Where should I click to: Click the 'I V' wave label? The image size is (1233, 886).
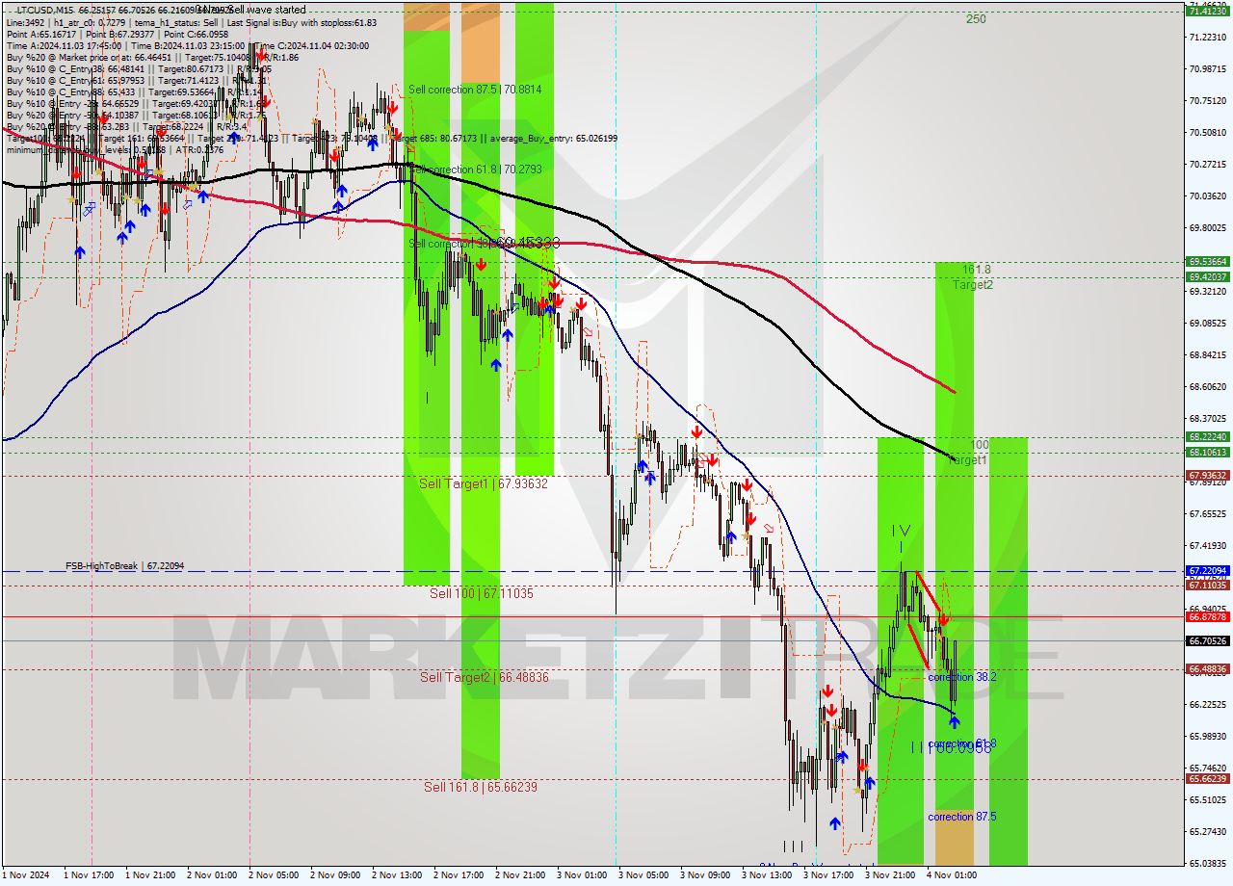[901, 530]
